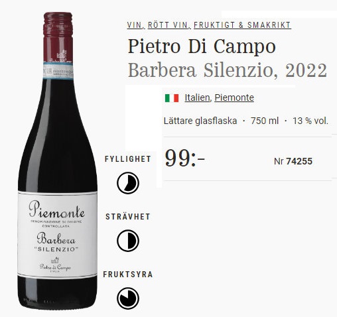Click the wine bottle product image
Viewport: 337px width, 317px height.
click(58, 160)
